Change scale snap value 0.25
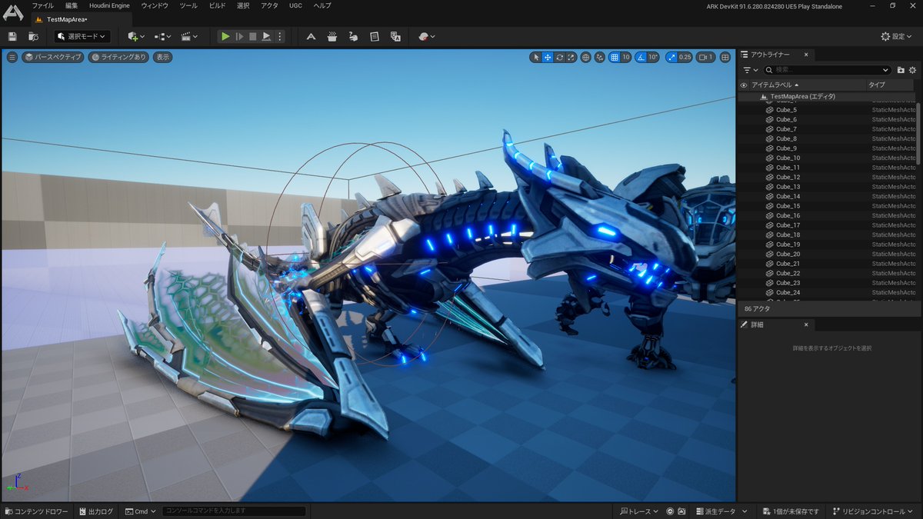The image size is (923, 519). 685,57
